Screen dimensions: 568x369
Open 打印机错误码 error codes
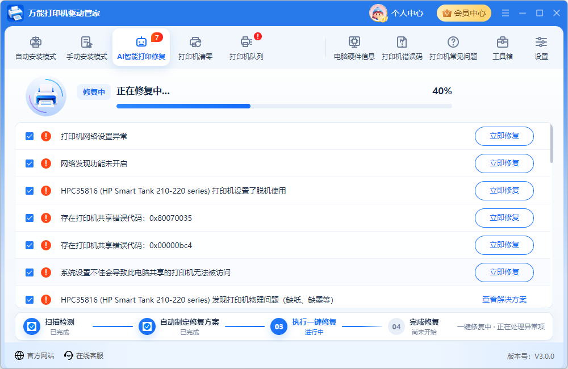point(402,48)
